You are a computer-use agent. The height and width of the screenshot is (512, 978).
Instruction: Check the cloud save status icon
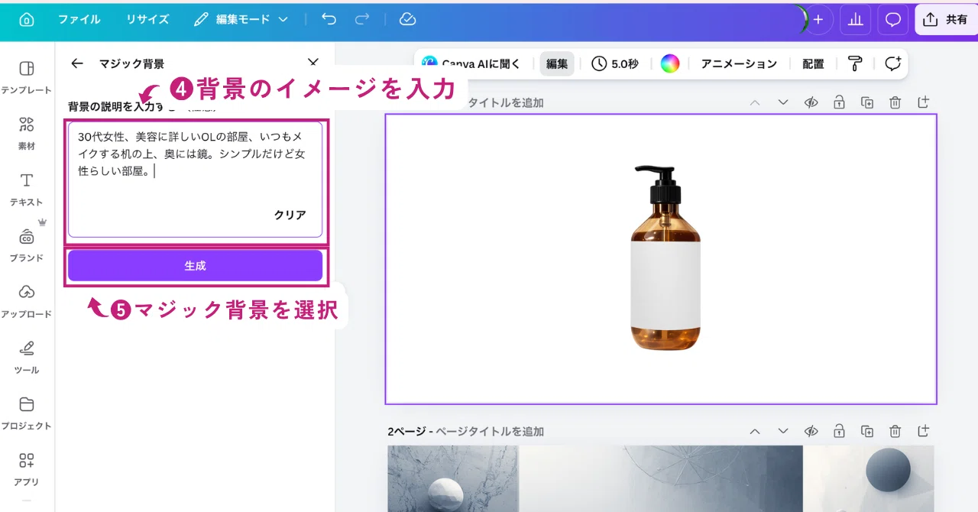tap(408, 20)
